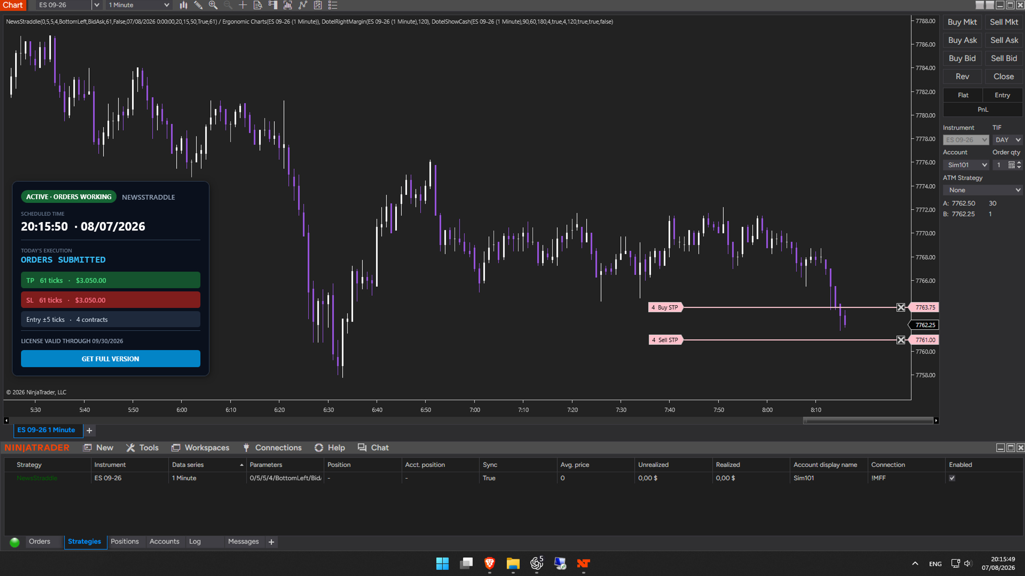This screenshot has width=1025, height=576.
Task: Open the indicators bar-chart icon
Action: [287, 5]
